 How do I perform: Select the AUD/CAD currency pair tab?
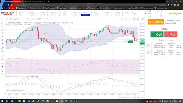[x=21, y=12]
